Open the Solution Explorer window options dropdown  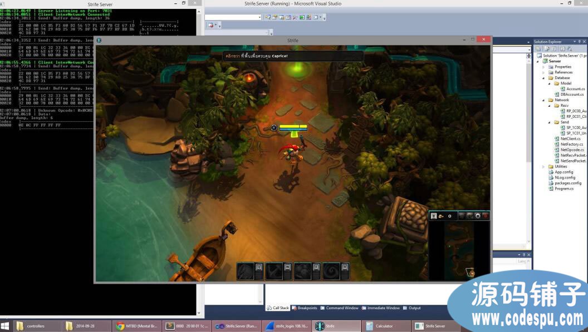[575, 42]
